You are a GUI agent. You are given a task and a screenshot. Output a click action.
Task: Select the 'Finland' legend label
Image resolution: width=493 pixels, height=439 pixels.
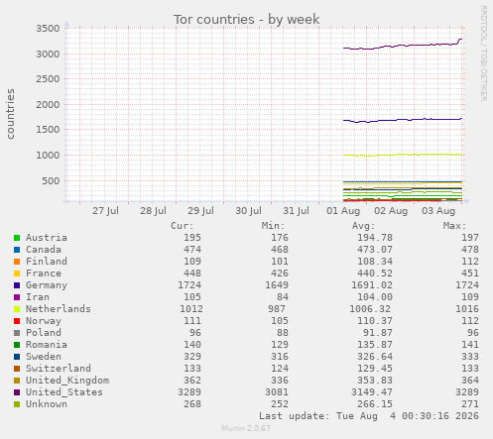click(47, 262)
